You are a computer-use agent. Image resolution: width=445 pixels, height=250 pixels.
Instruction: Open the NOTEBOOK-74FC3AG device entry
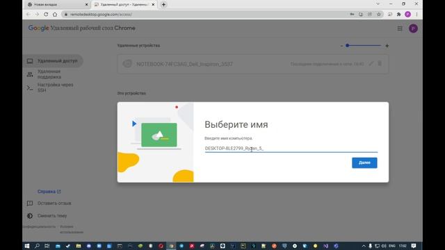[253, 64]
